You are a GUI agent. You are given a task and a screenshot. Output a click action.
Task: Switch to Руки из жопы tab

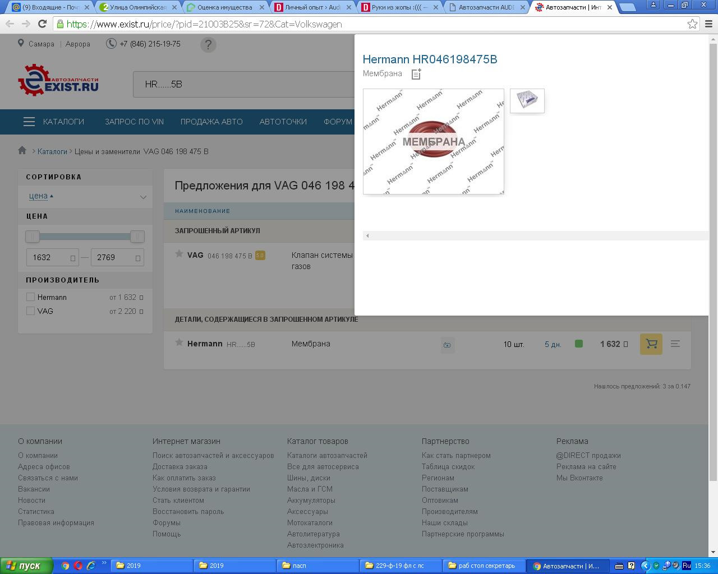pyautogui.click(x=399, y=7)
